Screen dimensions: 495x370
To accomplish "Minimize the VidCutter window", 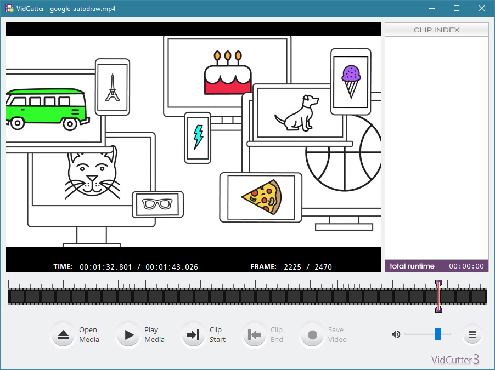I will tap(431, 9).
